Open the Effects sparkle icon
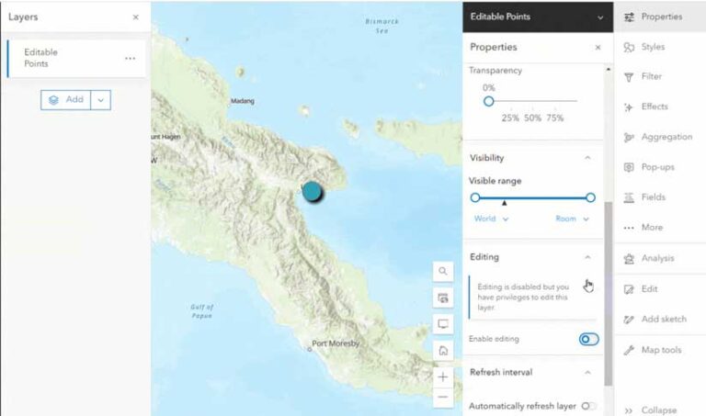Image resolution: width=706 pixels, height=416 pixels. (629, 107)
